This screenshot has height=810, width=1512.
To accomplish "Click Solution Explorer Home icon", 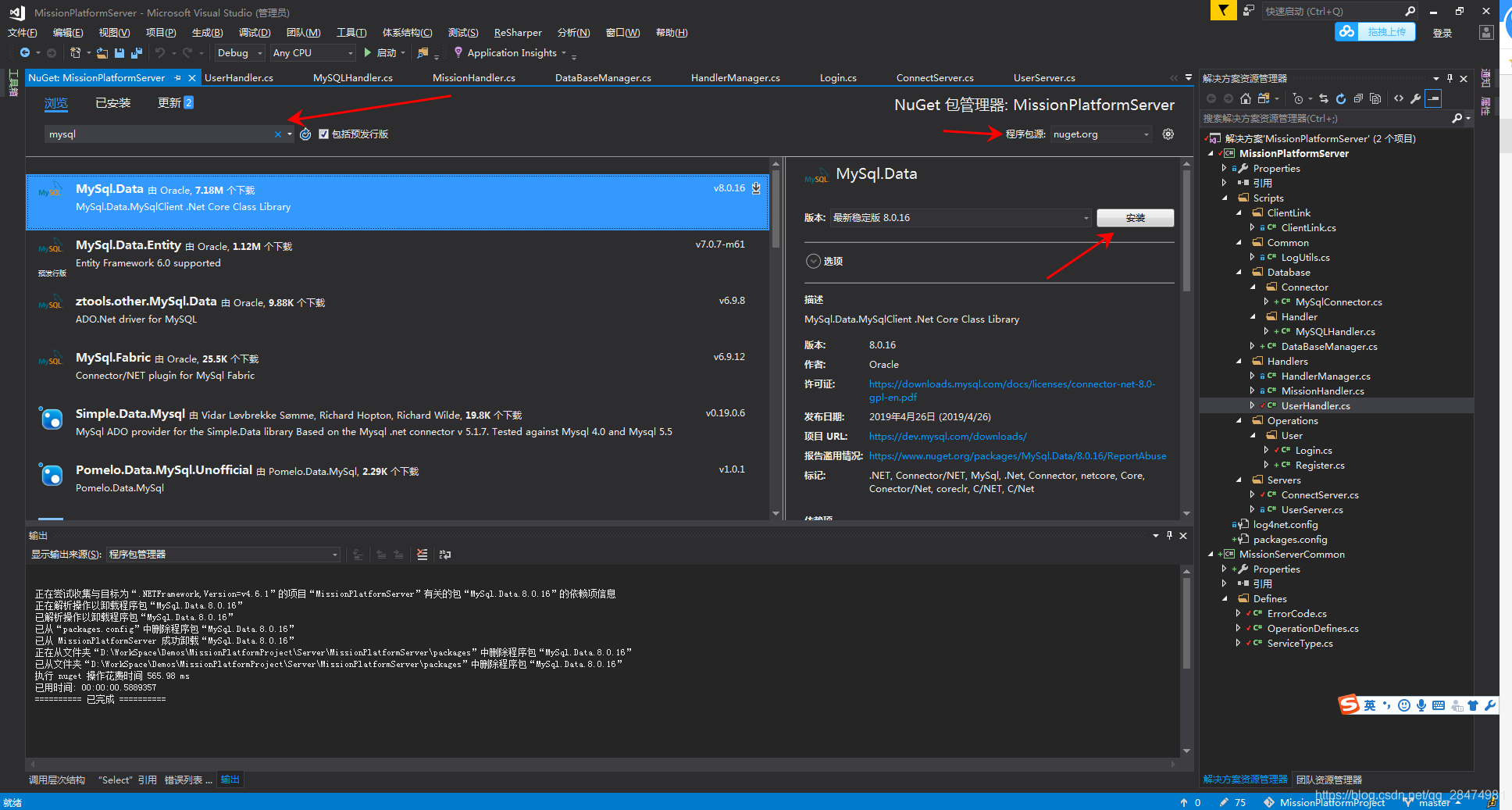I will point(1246,98).
